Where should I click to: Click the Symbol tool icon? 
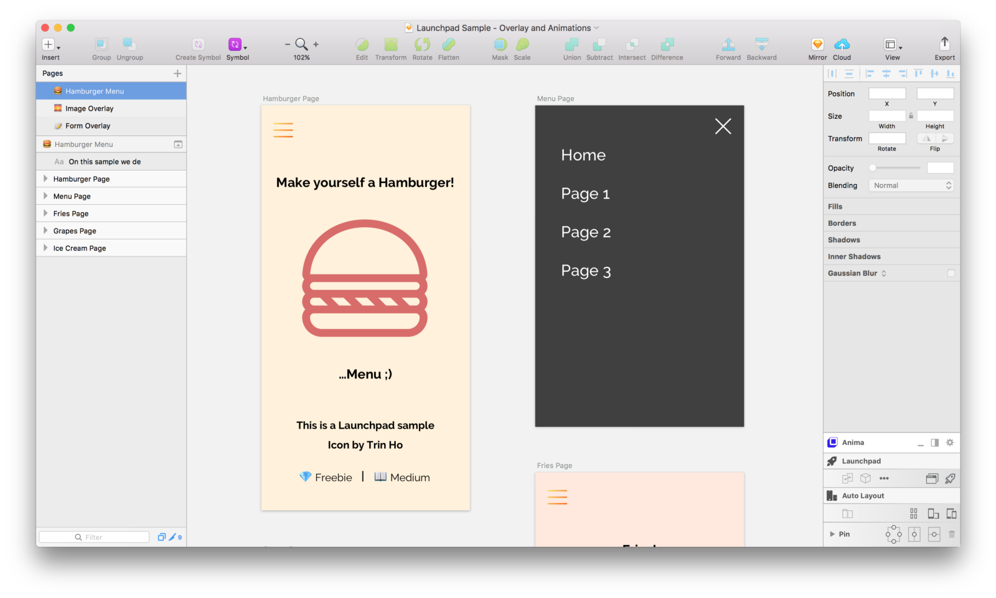pos(235,44)
